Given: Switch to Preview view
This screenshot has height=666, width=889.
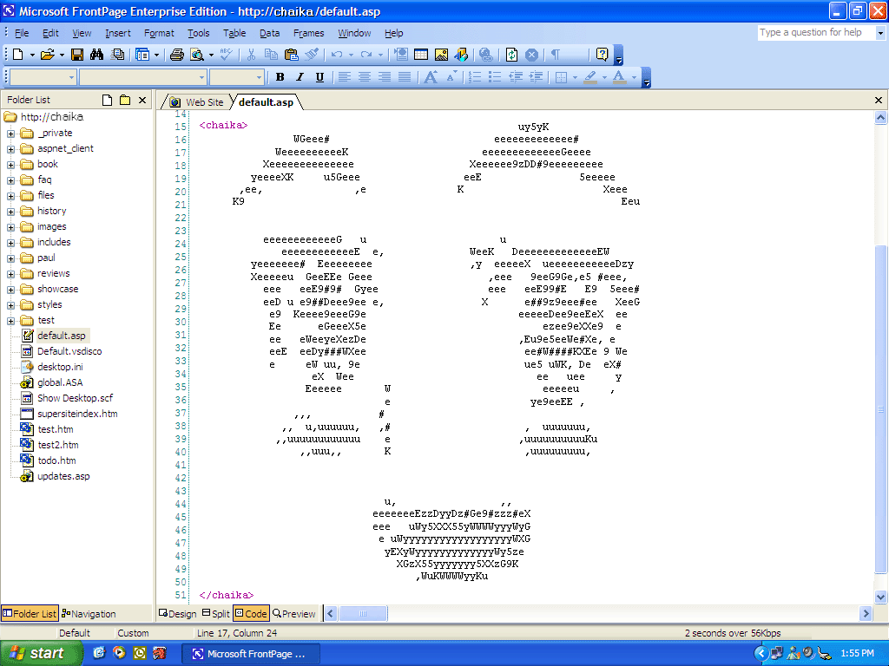Looking at the screenshot, I should click(293, 613).
